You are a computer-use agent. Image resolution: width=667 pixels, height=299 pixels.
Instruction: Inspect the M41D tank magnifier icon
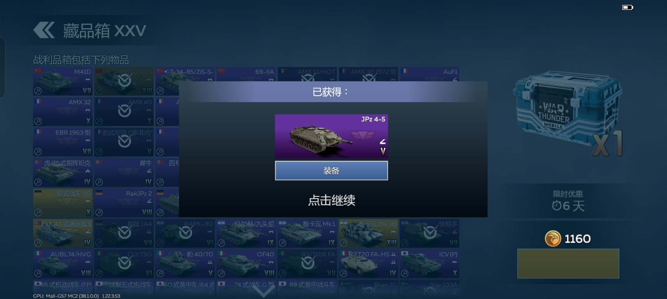pyautogui.click(x=38, y=91)
